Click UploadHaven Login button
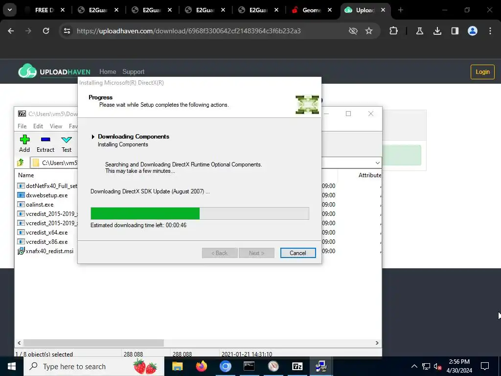Image resolution: width=501 pixels, height=376 pixels. (x=482, y=71)
